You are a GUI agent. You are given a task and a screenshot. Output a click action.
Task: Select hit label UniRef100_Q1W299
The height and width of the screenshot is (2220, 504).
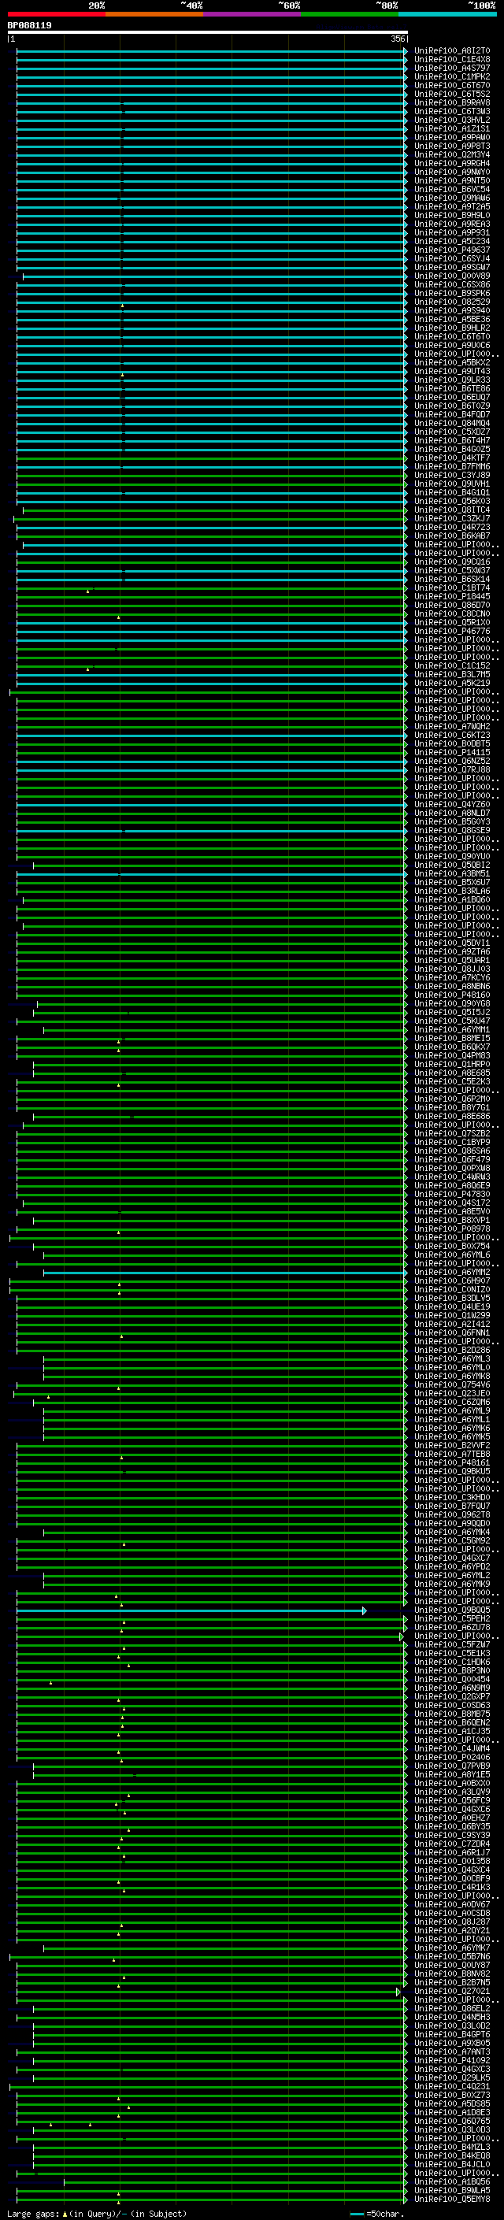(x=452, y=1316)
